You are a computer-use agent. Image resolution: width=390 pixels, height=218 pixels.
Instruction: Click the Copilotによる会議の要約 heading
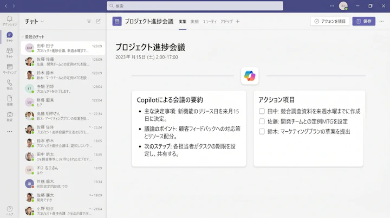[x=170, y=100]
